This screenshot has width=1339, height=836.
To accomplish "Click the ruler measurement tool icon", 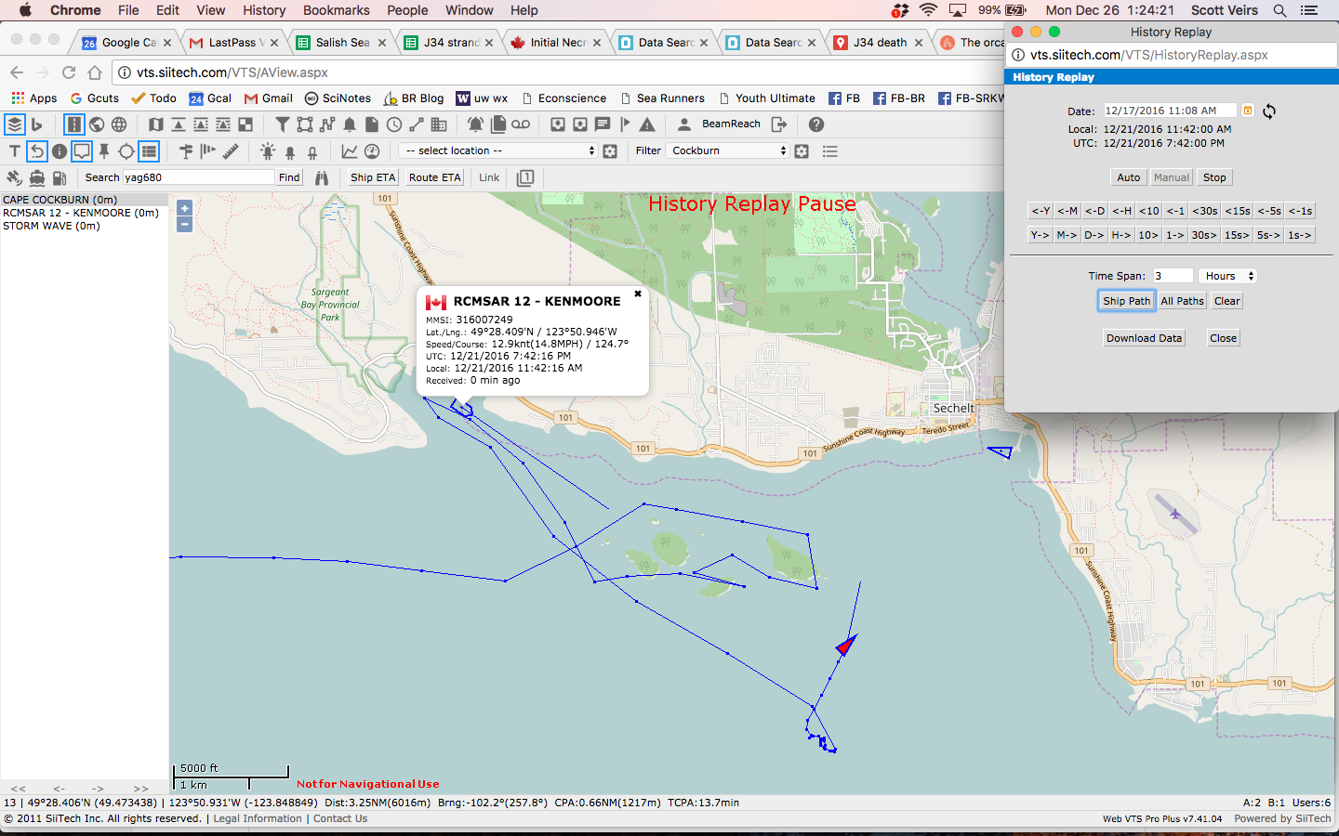I will point(232,150).
